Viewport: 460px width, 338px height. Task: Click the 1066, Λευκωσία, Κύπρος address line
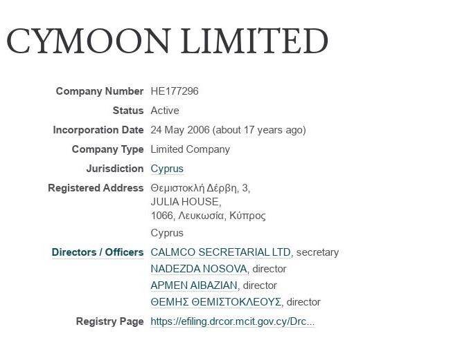pos(208,216)
